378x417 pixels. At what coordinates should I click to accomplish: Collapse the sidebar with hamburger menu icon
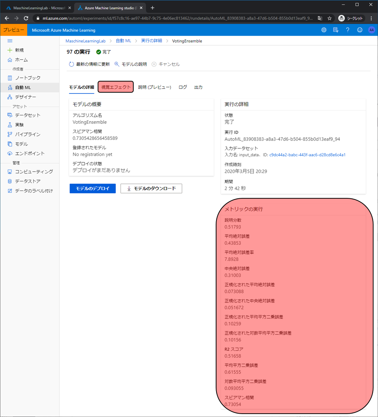tap(10, 41)
